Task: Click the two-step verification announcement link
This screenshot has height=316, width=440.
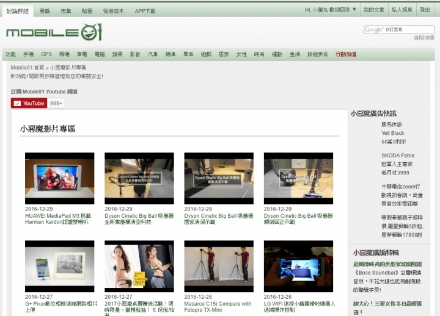Action: pos(57,76)
